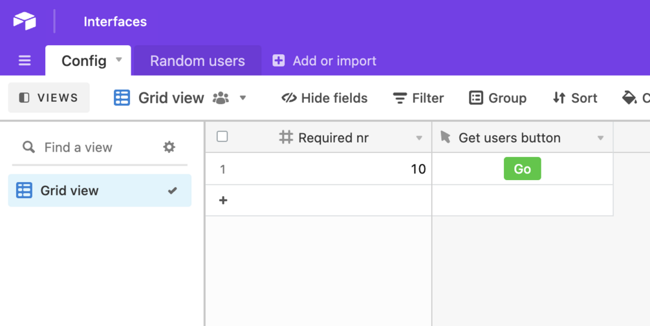650x326 pixels.
Task: Switch to the Random users tab
Action: pyautogui.click(x=197, y=61)
